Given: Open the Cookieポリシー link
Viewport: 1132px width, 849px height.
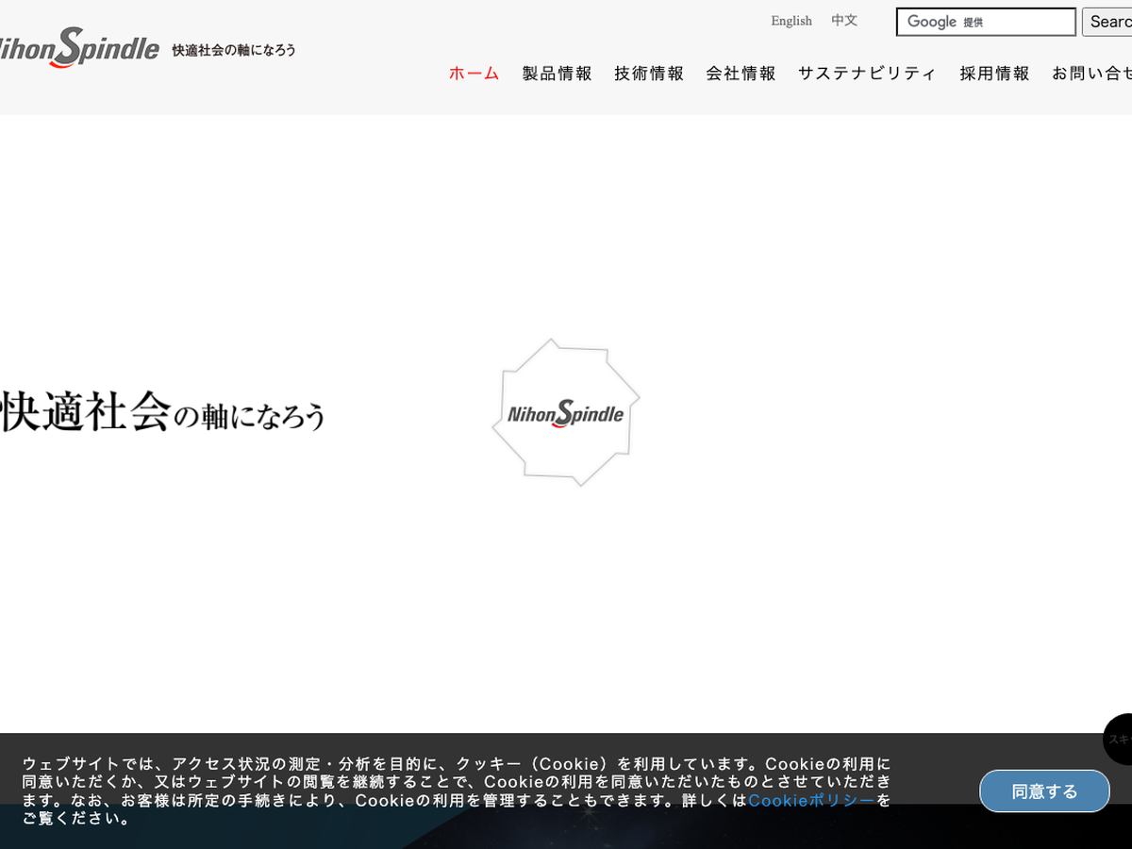Looking at the screenshot, I should (811, 801).
